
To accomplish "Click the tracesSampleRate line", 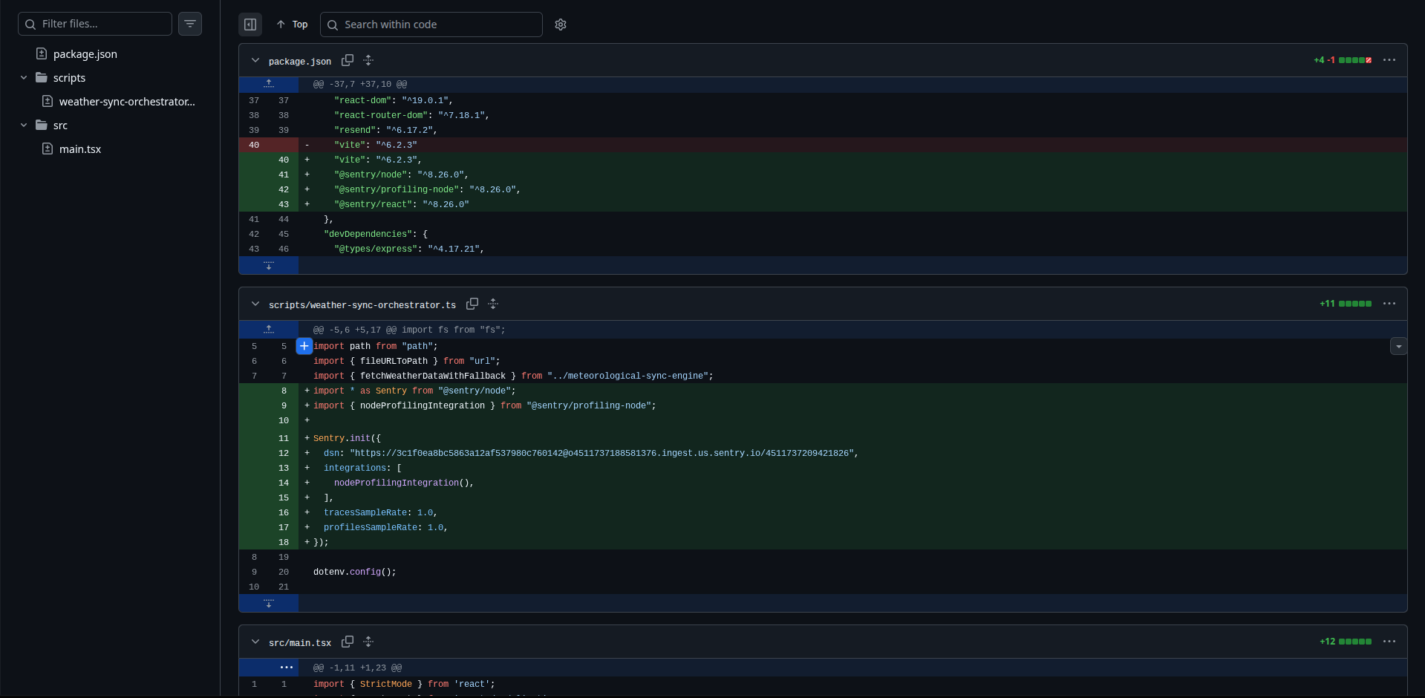I will point(823,512).
